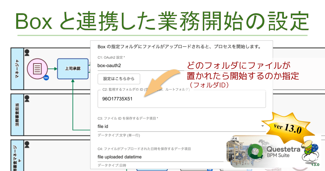The height and width of the screenshot is (171, 325).
Task: Expand the data item selector for file ID
Action: [x=263, y=126]
